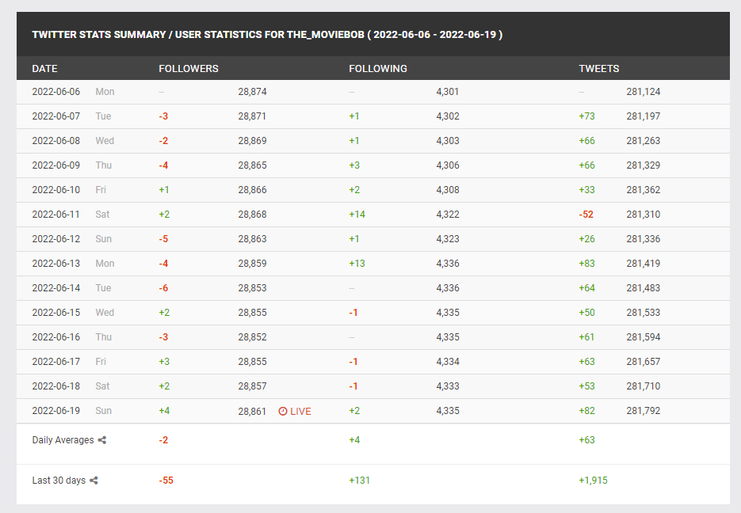Select date 2022-06-14
The image size is (741, 513).
point(56,288)
